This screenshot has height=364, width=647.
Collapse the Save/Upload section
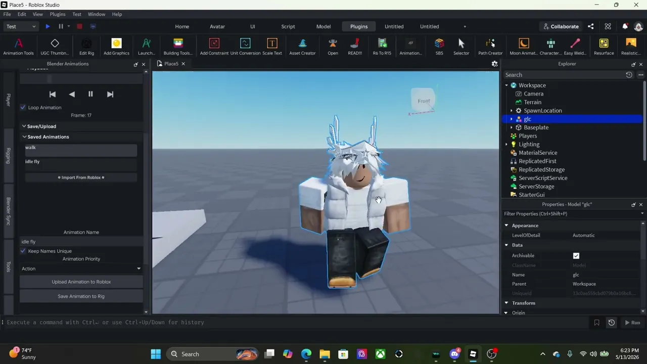click(x=24, y=126)
